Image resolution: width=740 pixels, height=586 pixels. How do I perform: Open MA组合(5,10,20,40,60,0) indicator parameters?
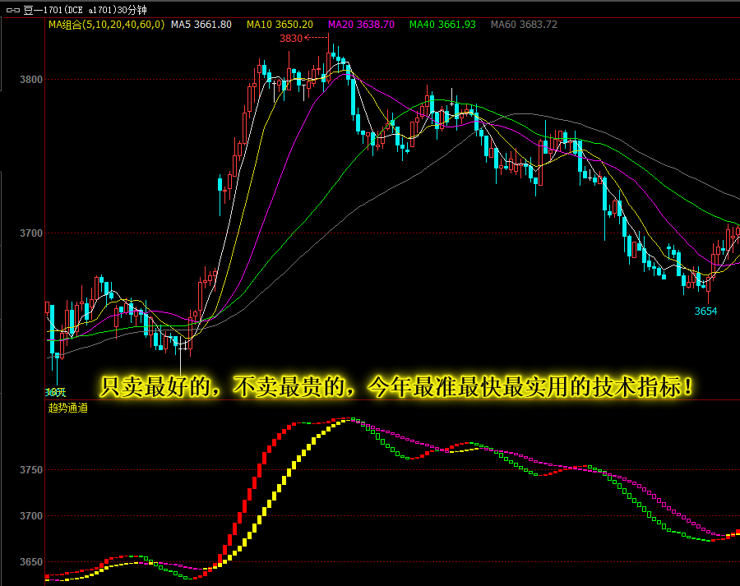(x=106, y=25)
